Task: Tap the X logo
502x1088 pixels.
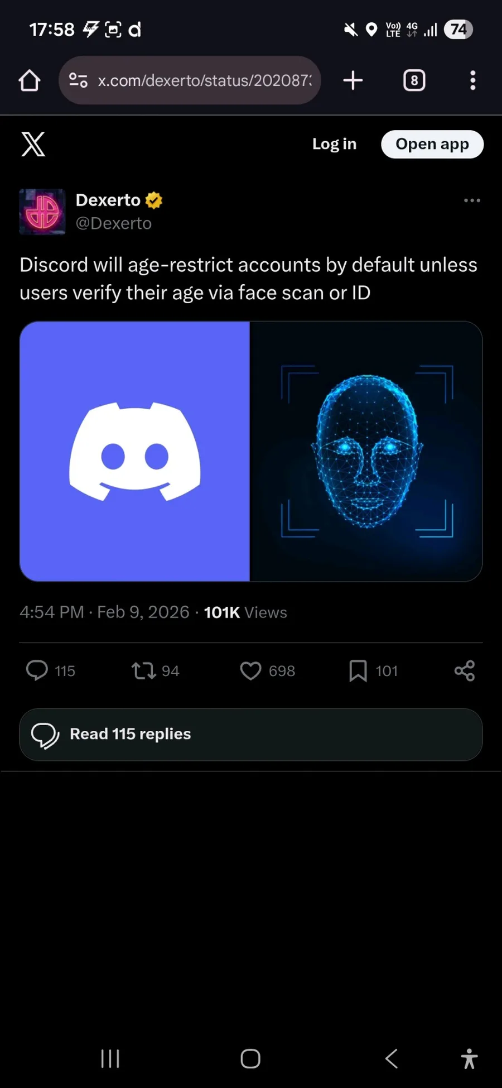Action: 33,145
